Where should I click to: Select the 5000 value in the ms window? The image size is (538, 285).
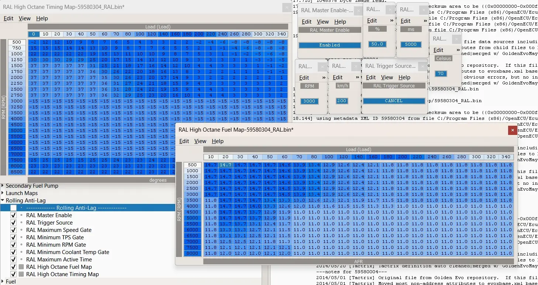411,44
